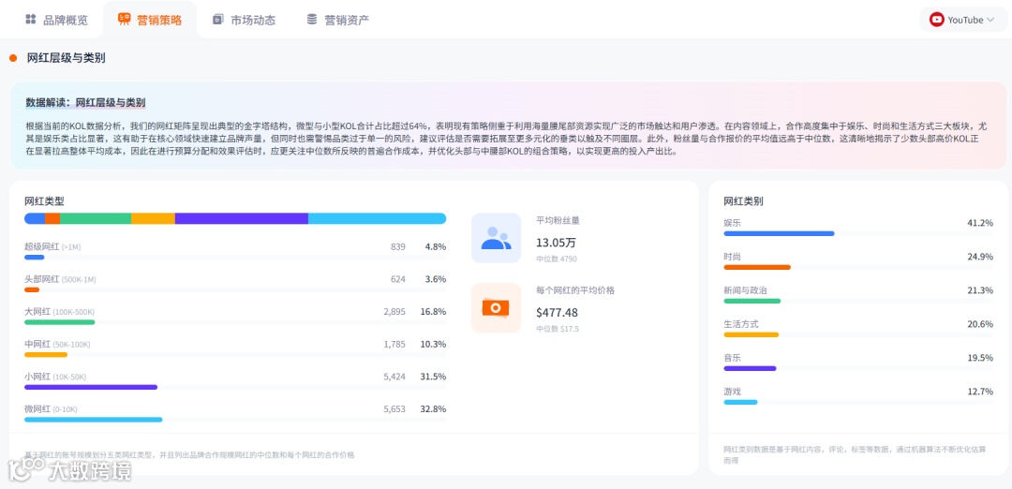Image resolution: width=1012 pixels, height=489 pixels.
Task: Click the 12.7% value for 游戏
Action: click(980, 392)
